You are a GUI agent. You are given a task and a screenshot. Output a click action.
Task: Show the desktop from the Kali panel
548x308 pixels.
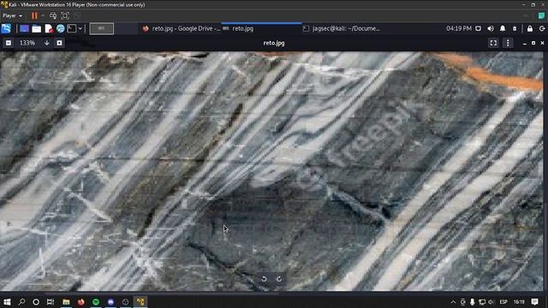click(24, 28)
